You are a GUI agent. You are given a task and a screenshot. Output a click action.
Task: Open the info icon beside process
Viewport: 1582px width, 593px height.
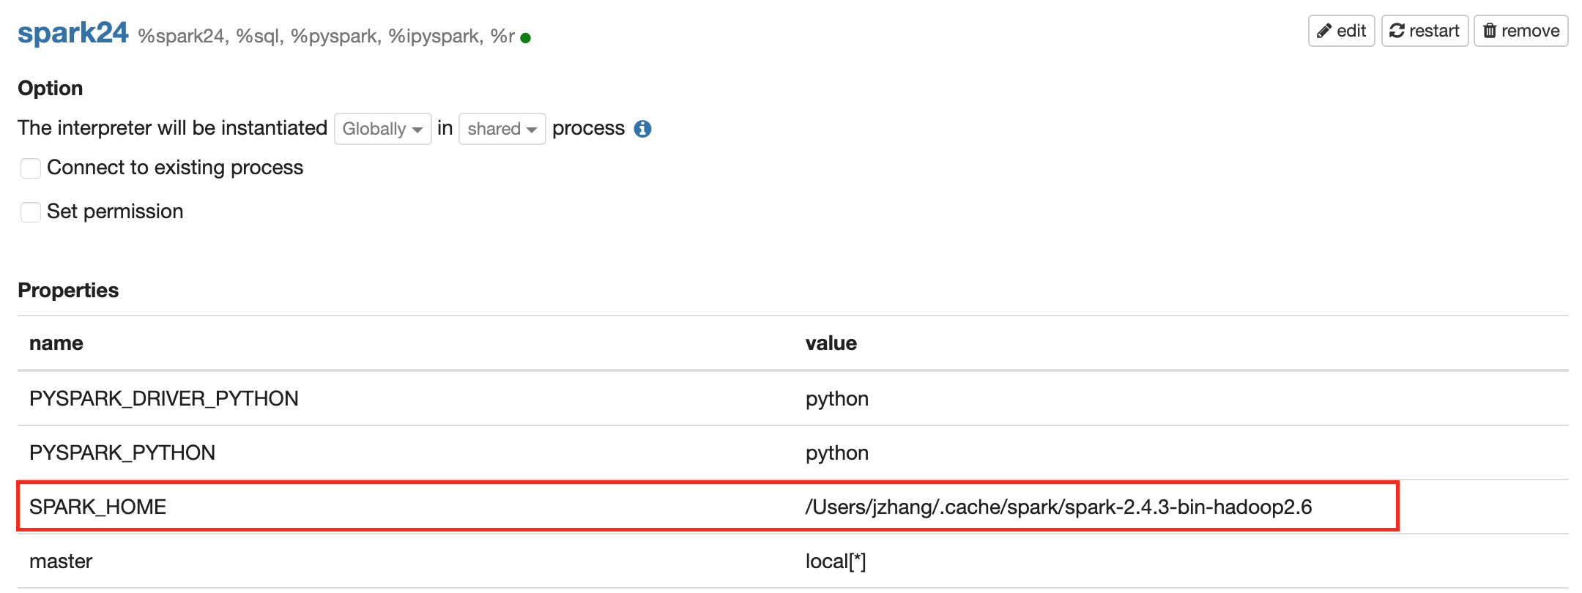[642, 129]
